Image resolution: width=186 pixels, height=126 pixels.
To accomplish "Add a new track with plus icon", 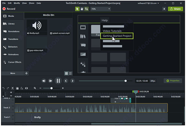I will [11, 92].
